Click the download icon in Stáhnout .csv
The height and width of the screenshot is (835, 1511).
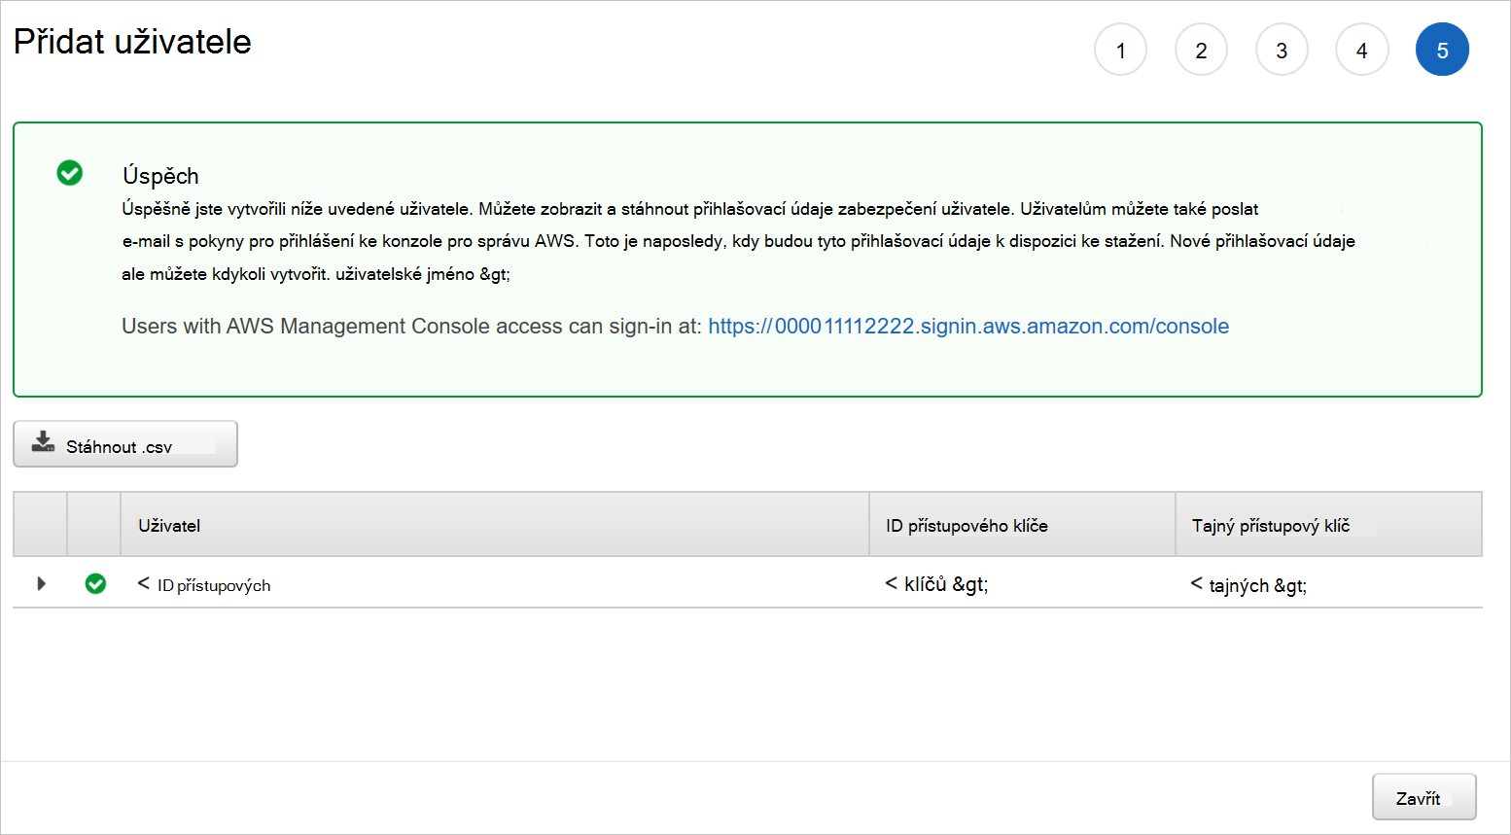pyautogui.click(x=43, y=442)
